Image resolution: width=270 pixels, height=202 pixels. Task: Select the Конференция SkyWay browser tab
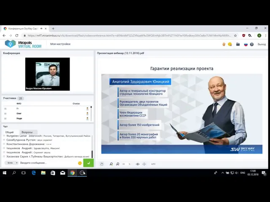(x=25, y=29)
